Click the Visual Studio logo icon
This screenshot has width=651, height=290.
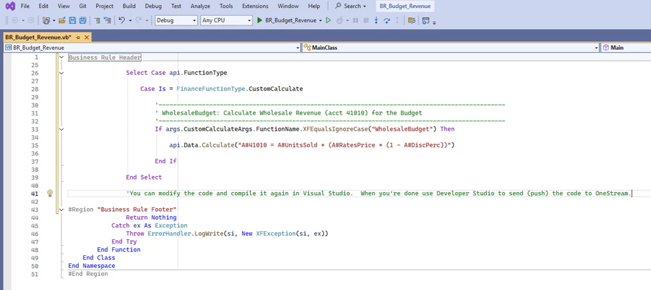(x=9, y=6)
